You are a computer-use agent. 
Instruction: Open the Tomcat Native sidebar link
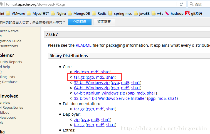tap(9, 31)
